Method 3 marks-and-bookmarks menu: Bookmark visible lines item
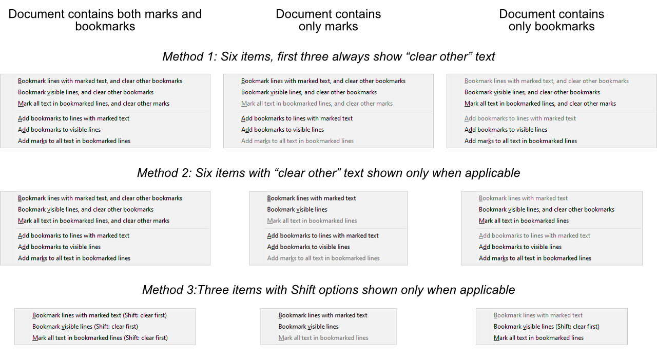 tap(105, 327)
